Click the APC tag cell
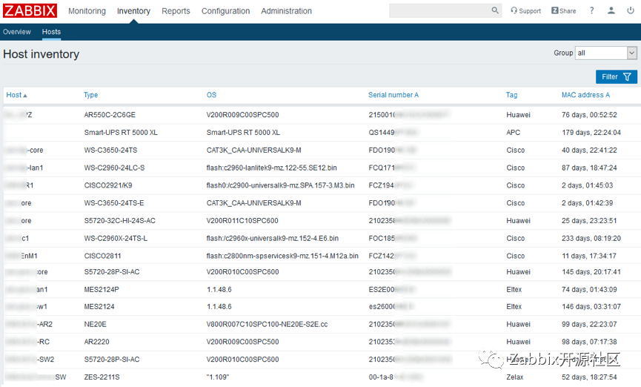The width and height of the screenshot is (641, 387). pyautogui.click(x=513, y=133)
